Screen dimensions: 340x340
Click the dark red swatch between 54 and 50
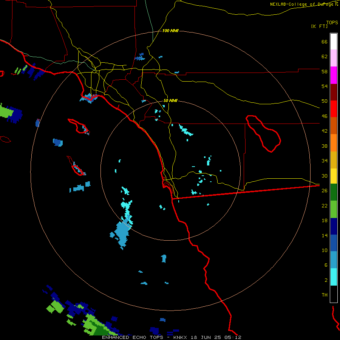coord(334,92)
